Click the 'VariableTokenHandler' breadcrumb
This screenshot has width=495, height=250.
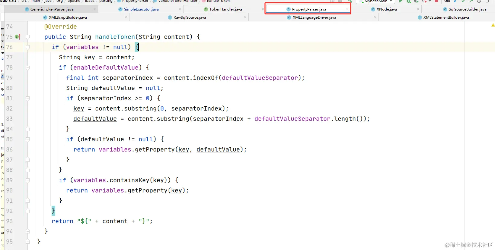tap(177, 1)
